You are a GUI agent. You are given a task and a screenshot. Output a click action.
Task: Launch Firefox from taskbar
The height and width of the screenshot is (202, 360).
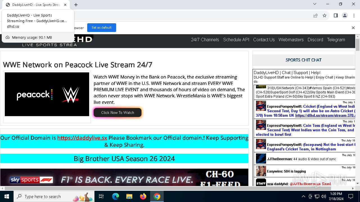tap(143, 196)
